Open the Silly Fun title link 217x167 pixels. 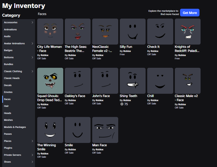[126, 47]
